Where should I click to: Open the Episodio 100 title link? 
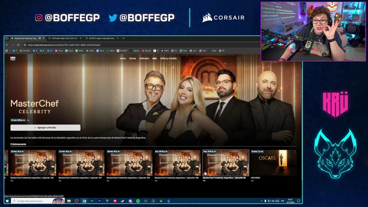pos(177,178)
